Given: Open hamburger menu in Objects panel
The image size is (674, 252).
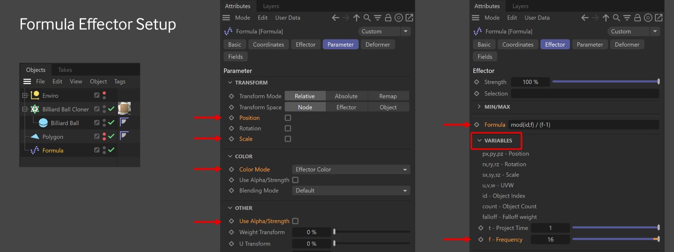Looking at the screenshot, I should tap(27, 81).
